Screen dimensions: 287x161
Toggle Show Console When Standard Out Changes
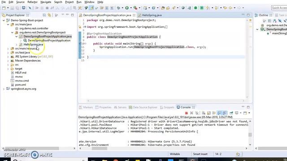219,113
